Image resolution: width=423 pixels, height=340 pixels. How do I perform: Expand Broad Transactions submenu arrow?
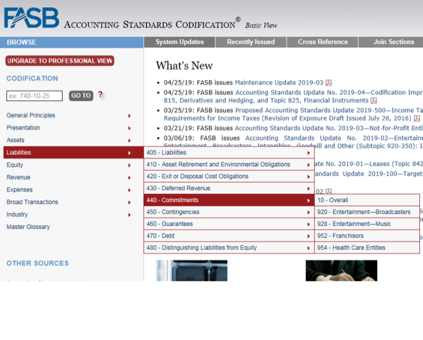129,203
